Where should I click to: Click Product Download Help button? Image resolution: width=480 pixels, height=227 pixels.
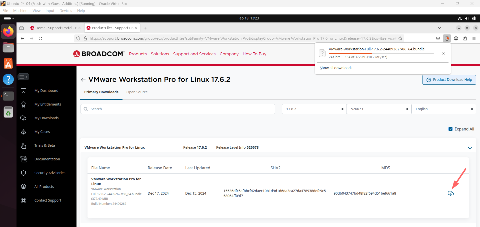coord(449,80)
